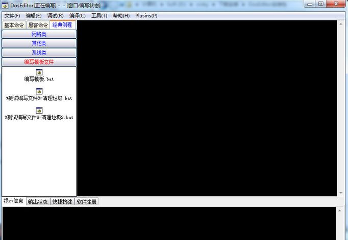Expand the 系统类 category
The width and height of the screenshot is (348, 240).
click(x=39, y=52)
